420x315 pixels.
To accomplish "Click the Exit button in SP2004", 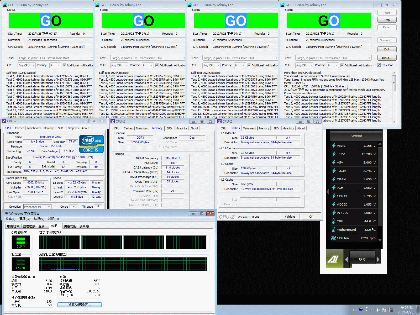I will 387,49.
